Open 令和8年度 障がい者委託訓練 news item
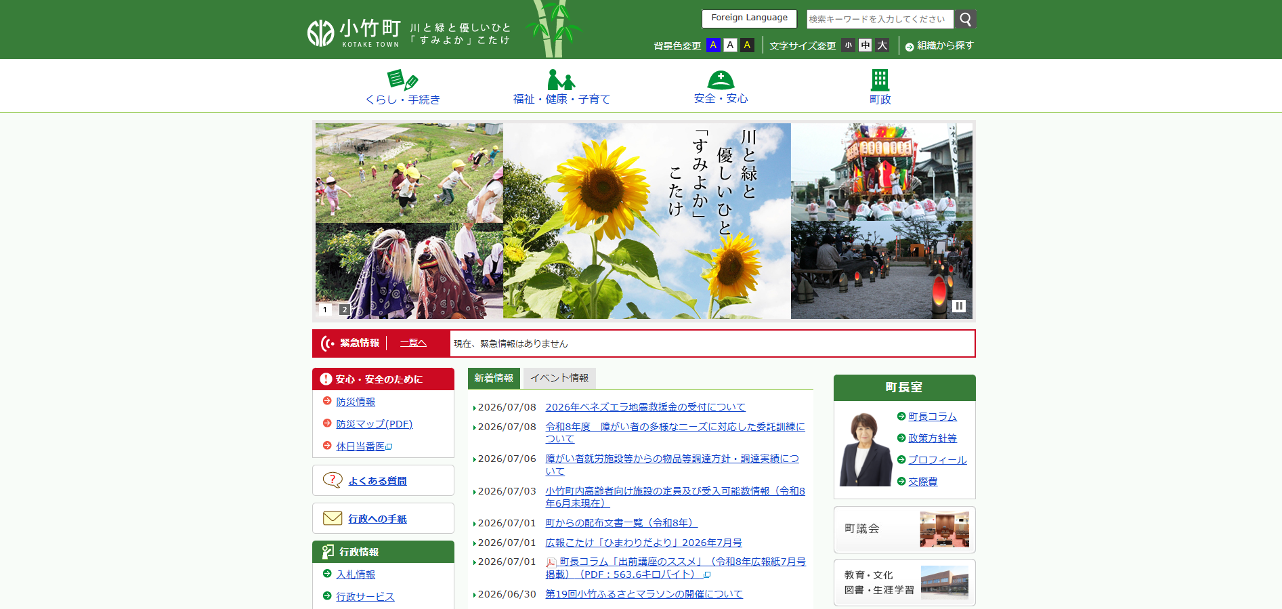 click(x=675, y=433)
